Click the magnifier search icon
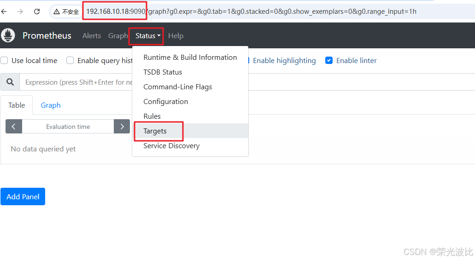The width and height of the screenshot is (475, 260). pyautogui.click(x=10, y=82)
